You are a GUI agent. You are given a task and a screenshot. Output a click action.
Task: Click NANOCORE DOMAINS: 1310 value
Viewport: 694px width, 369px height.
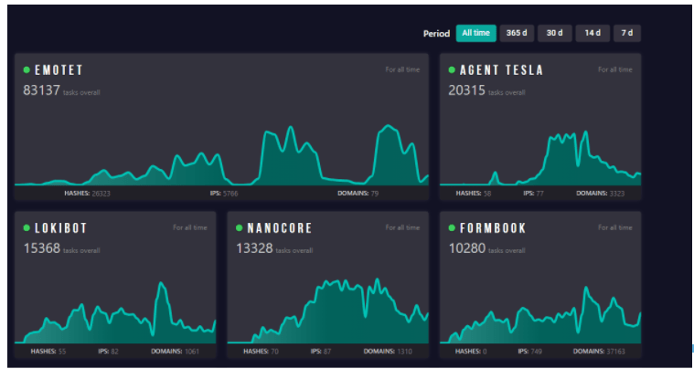click(x=388, y=352)
